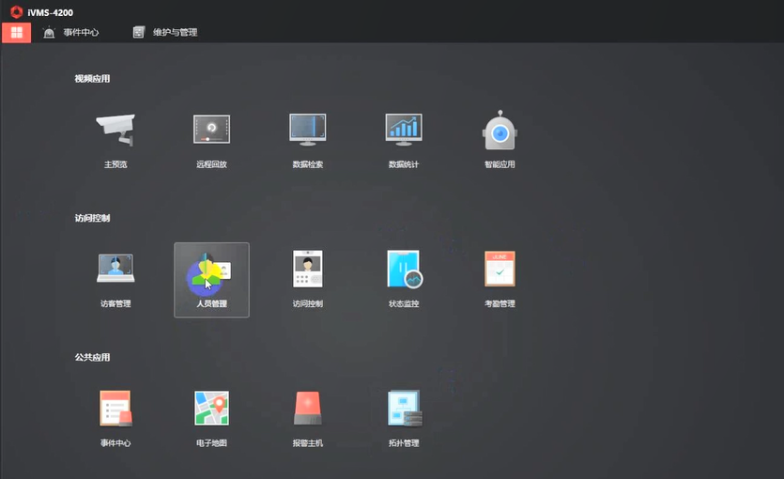The height and width of the screenshot is (479, 784).
Task: Launch the 电子地图 e-map module
Action: click(211, 409)
